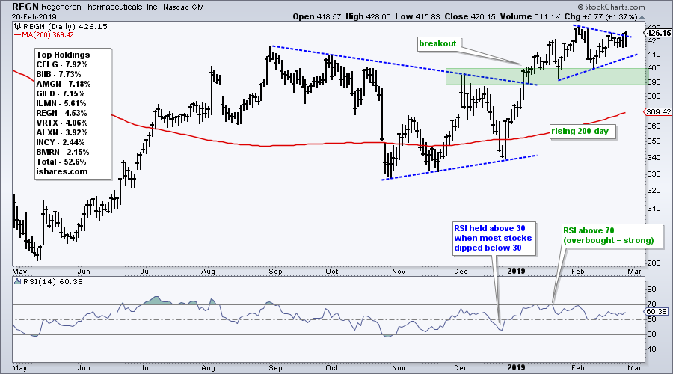Select the High 428.06 value
673x374 pixels.
coord(368,16)
